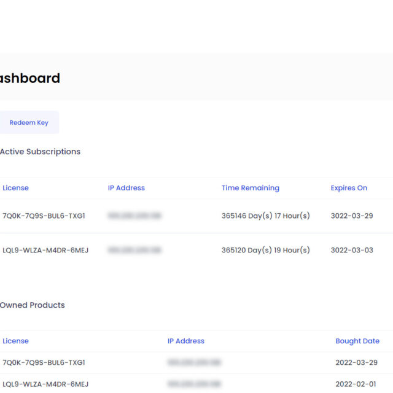Viewport: 393px width, 393px height.
Task: Select the 3022-03-29 expiry date
Action: pos(352,216)
